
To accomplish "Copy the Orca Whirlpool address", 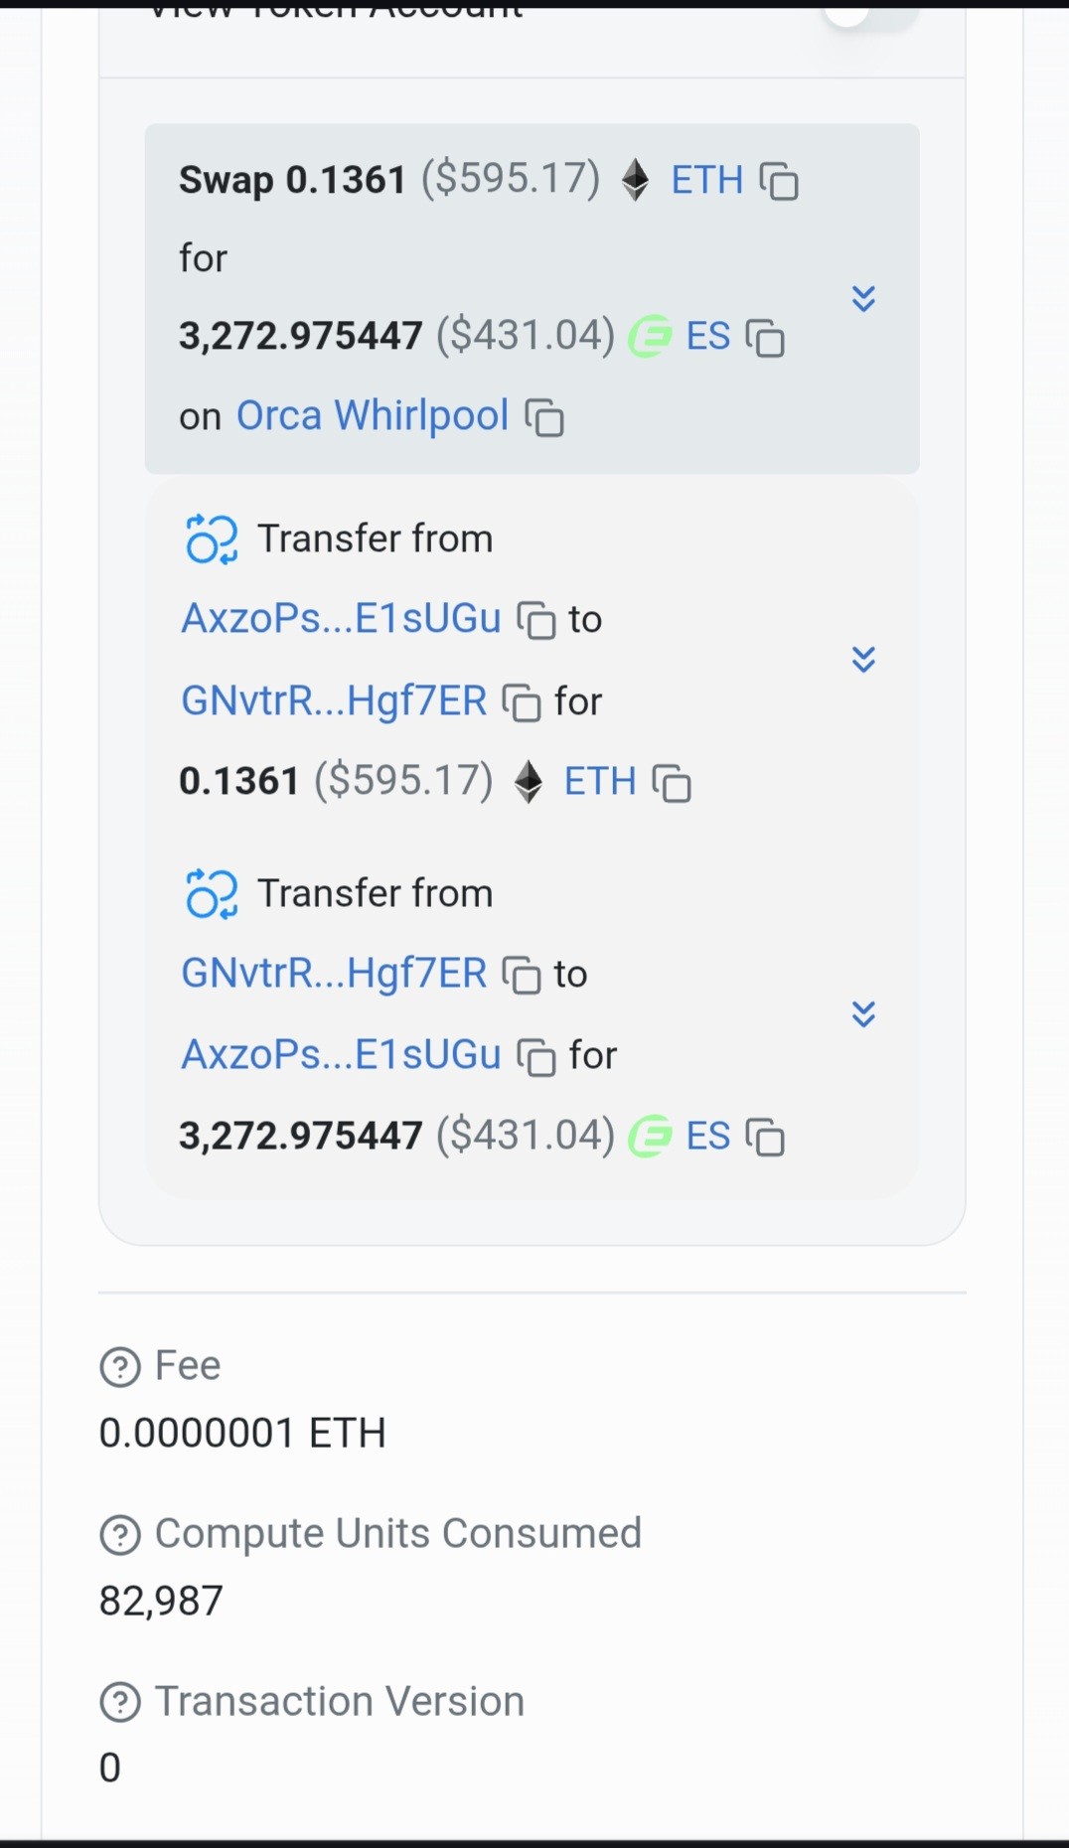I will [x=544, y=418].
